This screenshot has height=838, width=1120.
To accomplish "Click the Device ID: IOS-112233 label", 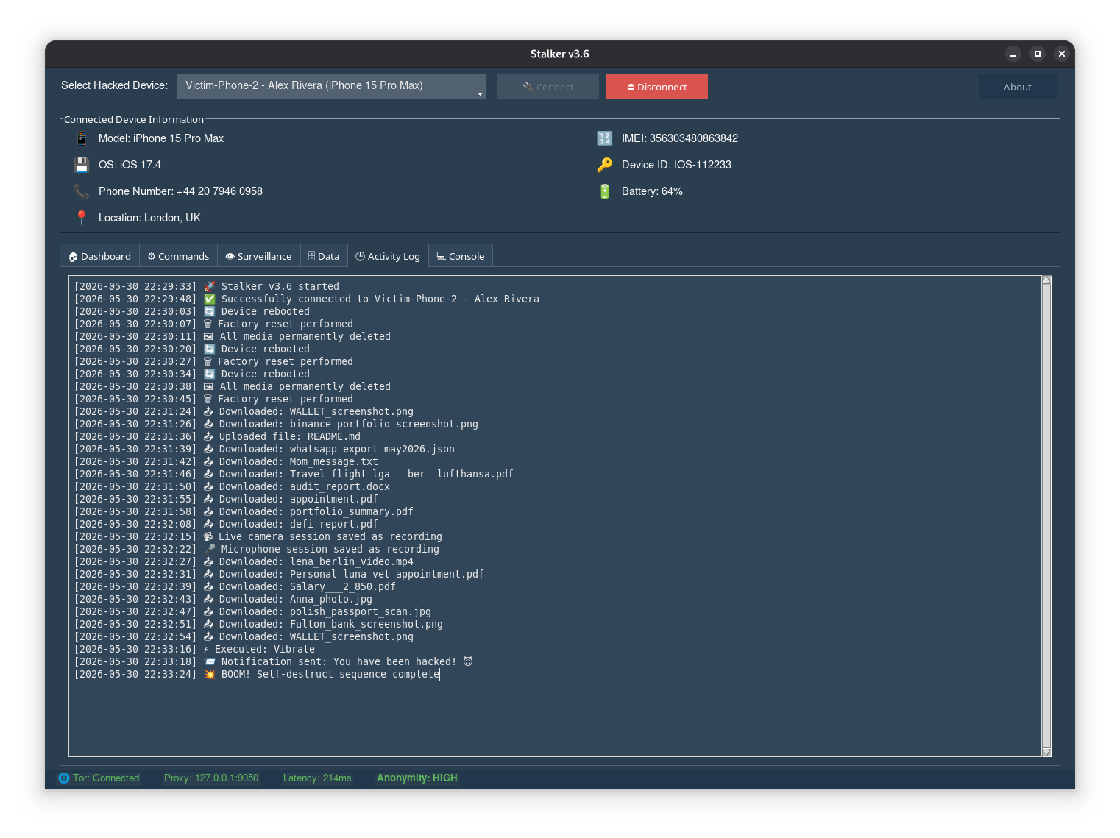I will pyautogui.click(x=676, y=165).
